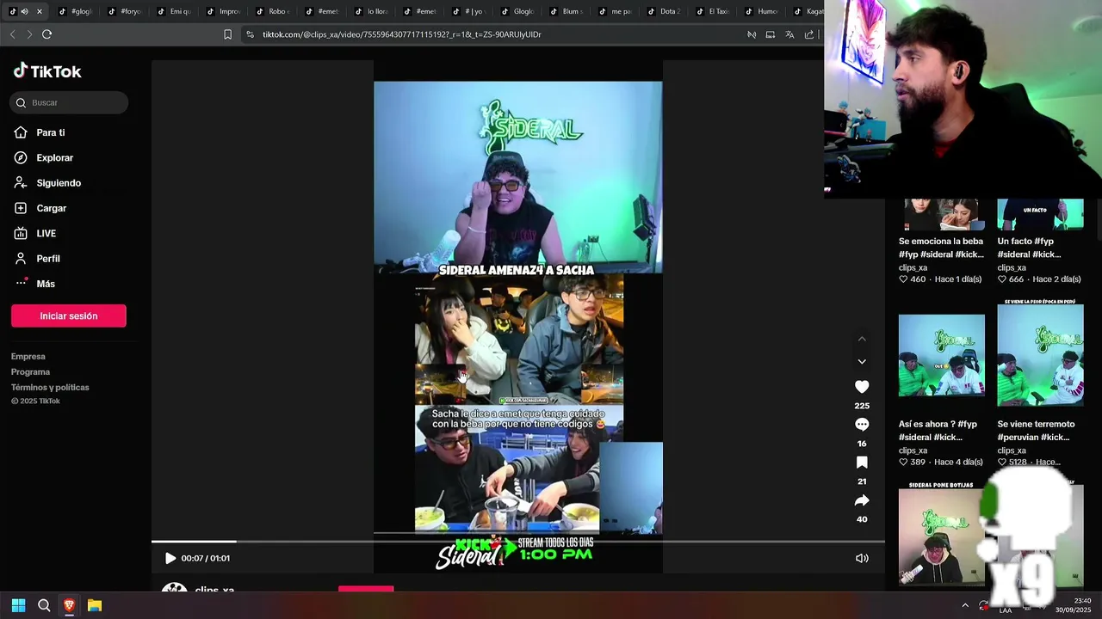Save the video with the bookmark icon

tap(862, 463)
